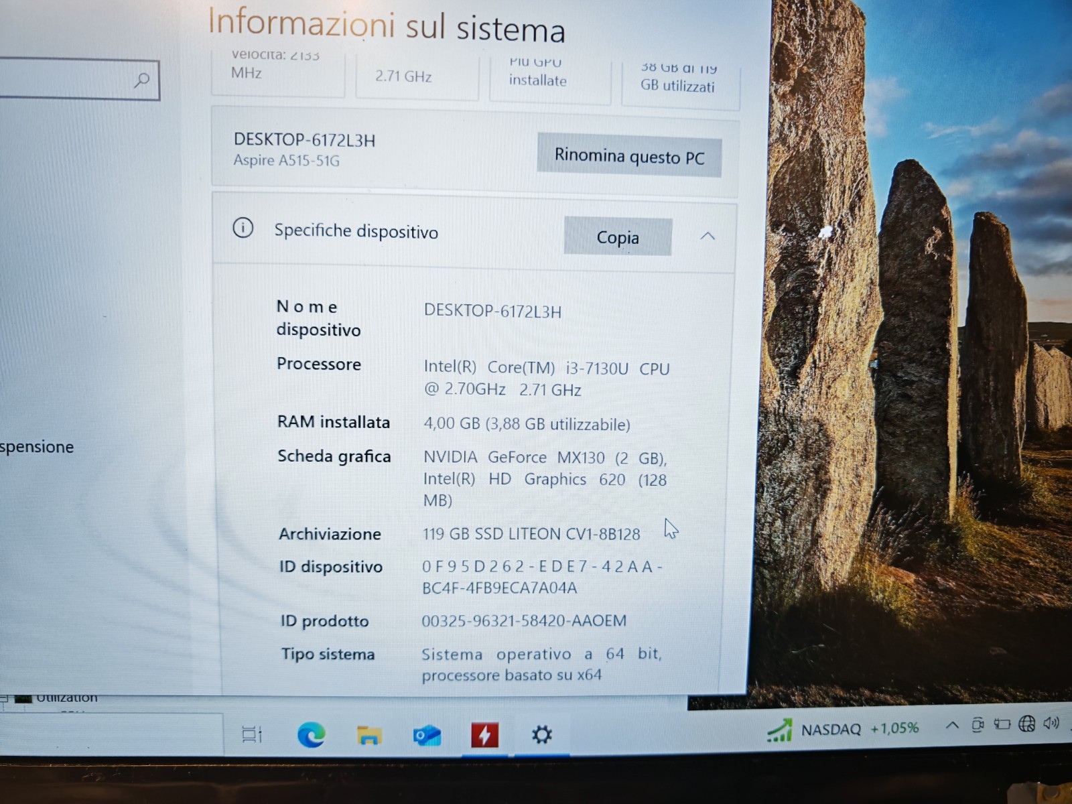The width and height of the screenshot is (1072, 804).
Task: Select processor value Intel Core i3-7130U
Action: [547, 379]
